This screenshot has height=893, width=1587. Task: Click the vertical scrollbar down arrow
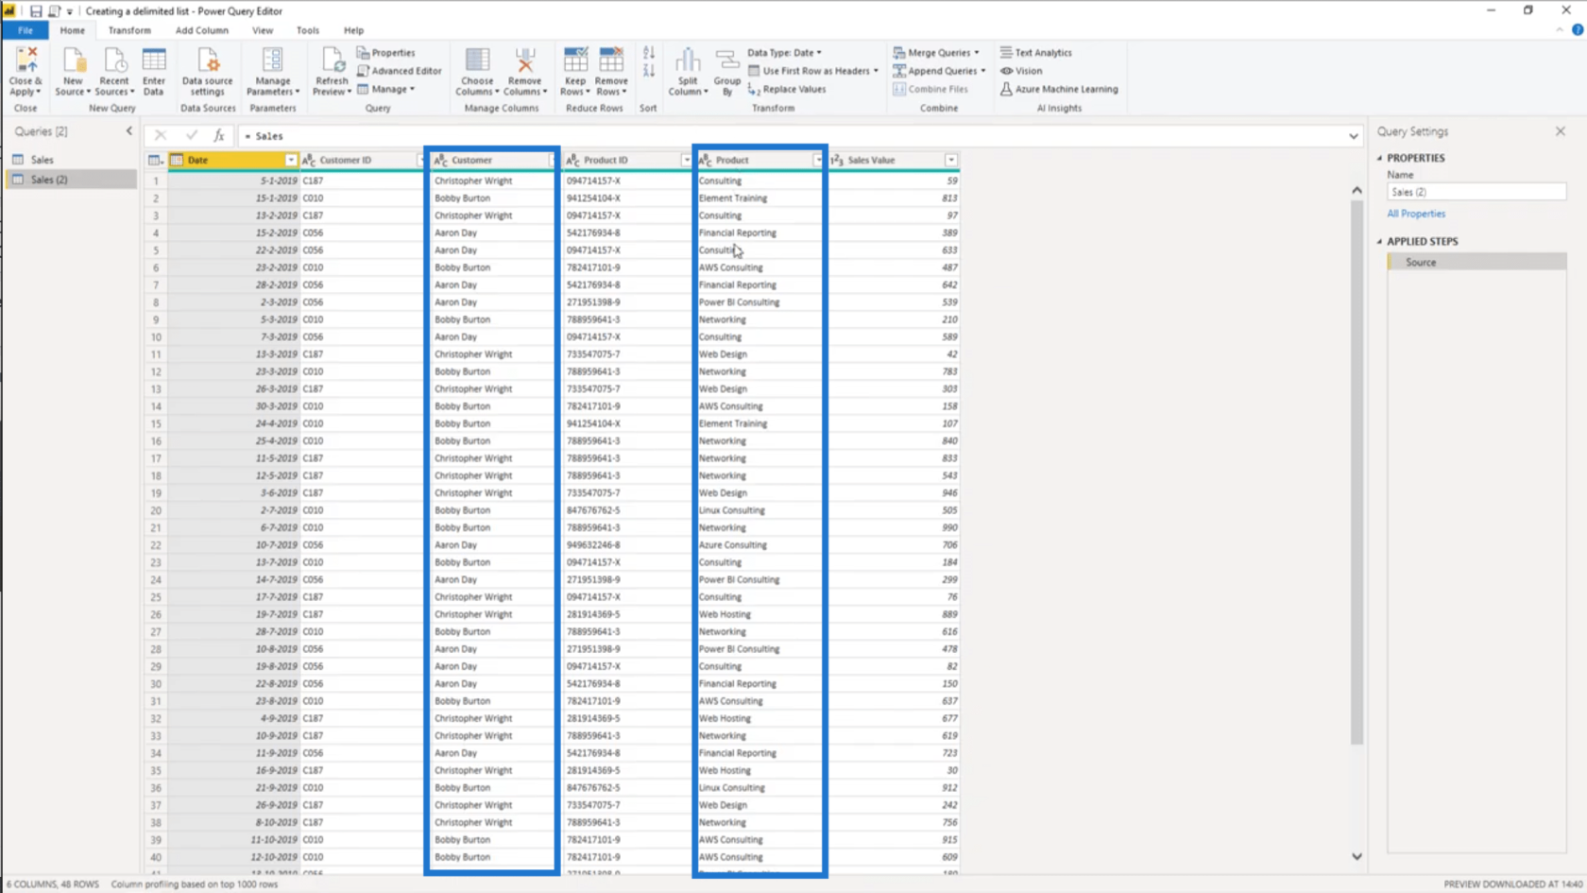(x=1357, y=856)
